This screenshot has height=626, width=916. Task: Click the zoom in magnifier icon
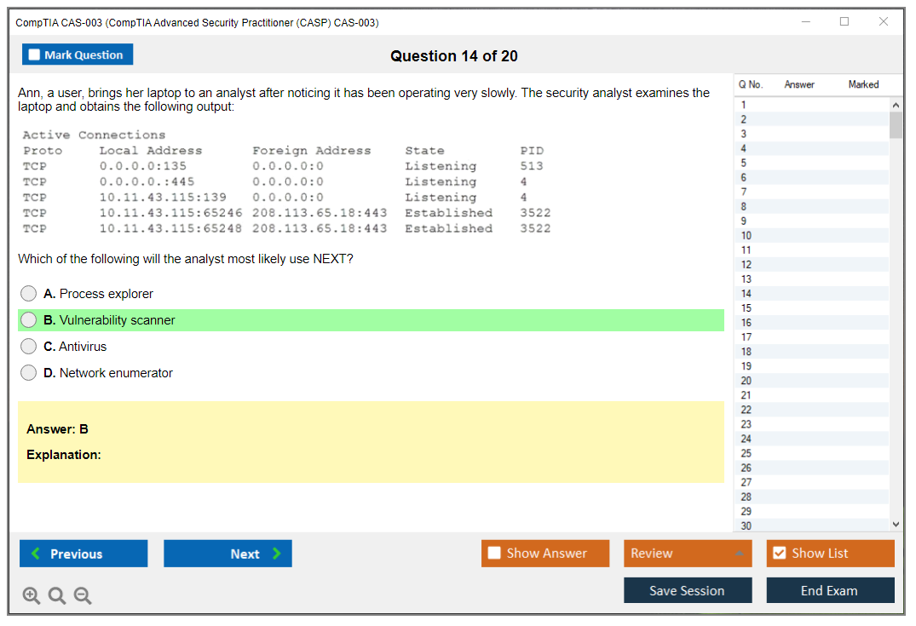31,596
